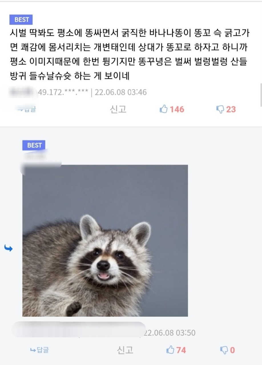Click the 22.06.08 03:50 timestamp
Screen dimensions: 262x365
tap(169, 333)
